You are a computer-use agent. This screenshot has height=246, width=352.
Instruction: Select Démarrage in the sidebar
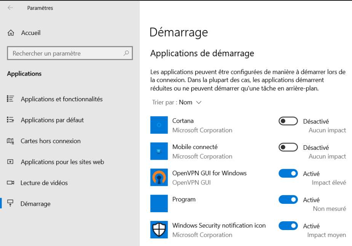tap(35, 204)
